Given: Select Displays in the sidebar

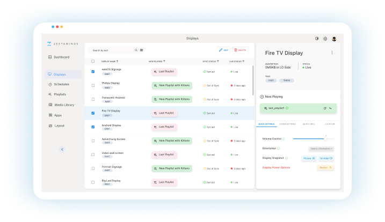Looking at the screenshot, I should point(63,75).
